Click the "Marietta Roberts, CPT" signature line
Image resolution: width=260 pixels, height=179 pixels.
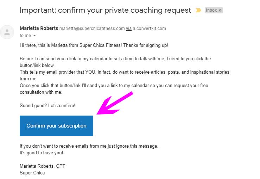point(42,166)
